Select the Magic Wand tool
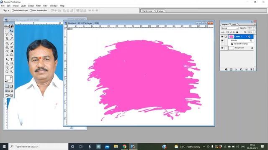Image resolution: width=268 pixels, height=150 pixels. (x=11, y=35)
